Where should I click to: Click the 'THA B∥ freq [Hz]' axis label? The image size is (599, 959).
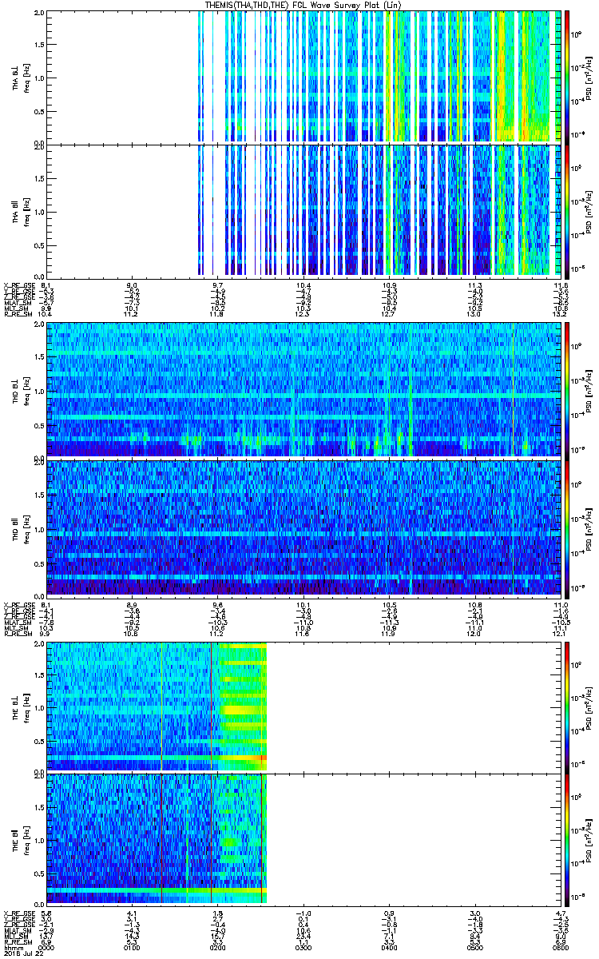tap(21, 210)
